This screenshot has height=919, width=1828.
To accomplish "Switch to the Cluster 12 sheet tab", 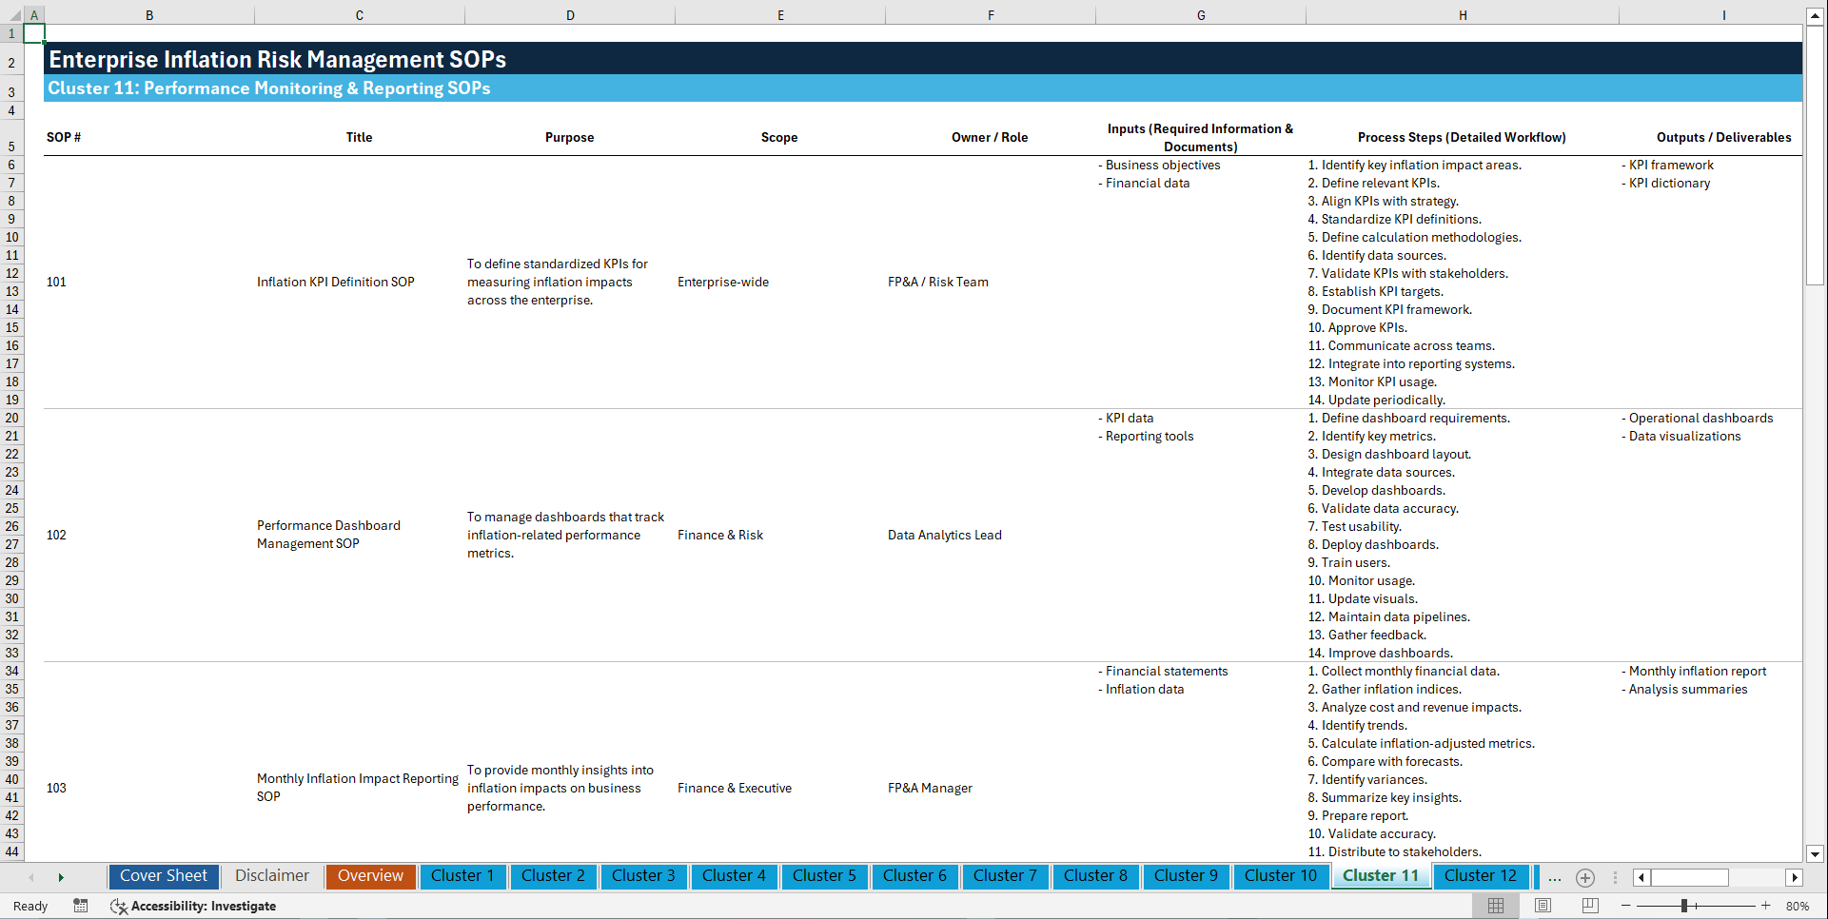I will 1481,876.
